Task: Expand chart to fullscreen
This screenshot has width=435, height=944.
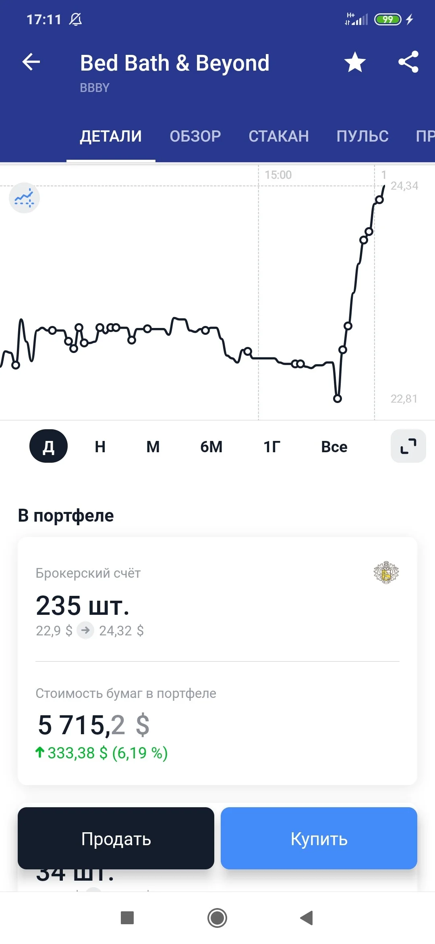Action: pyautogui.click(x=408, y=446)
